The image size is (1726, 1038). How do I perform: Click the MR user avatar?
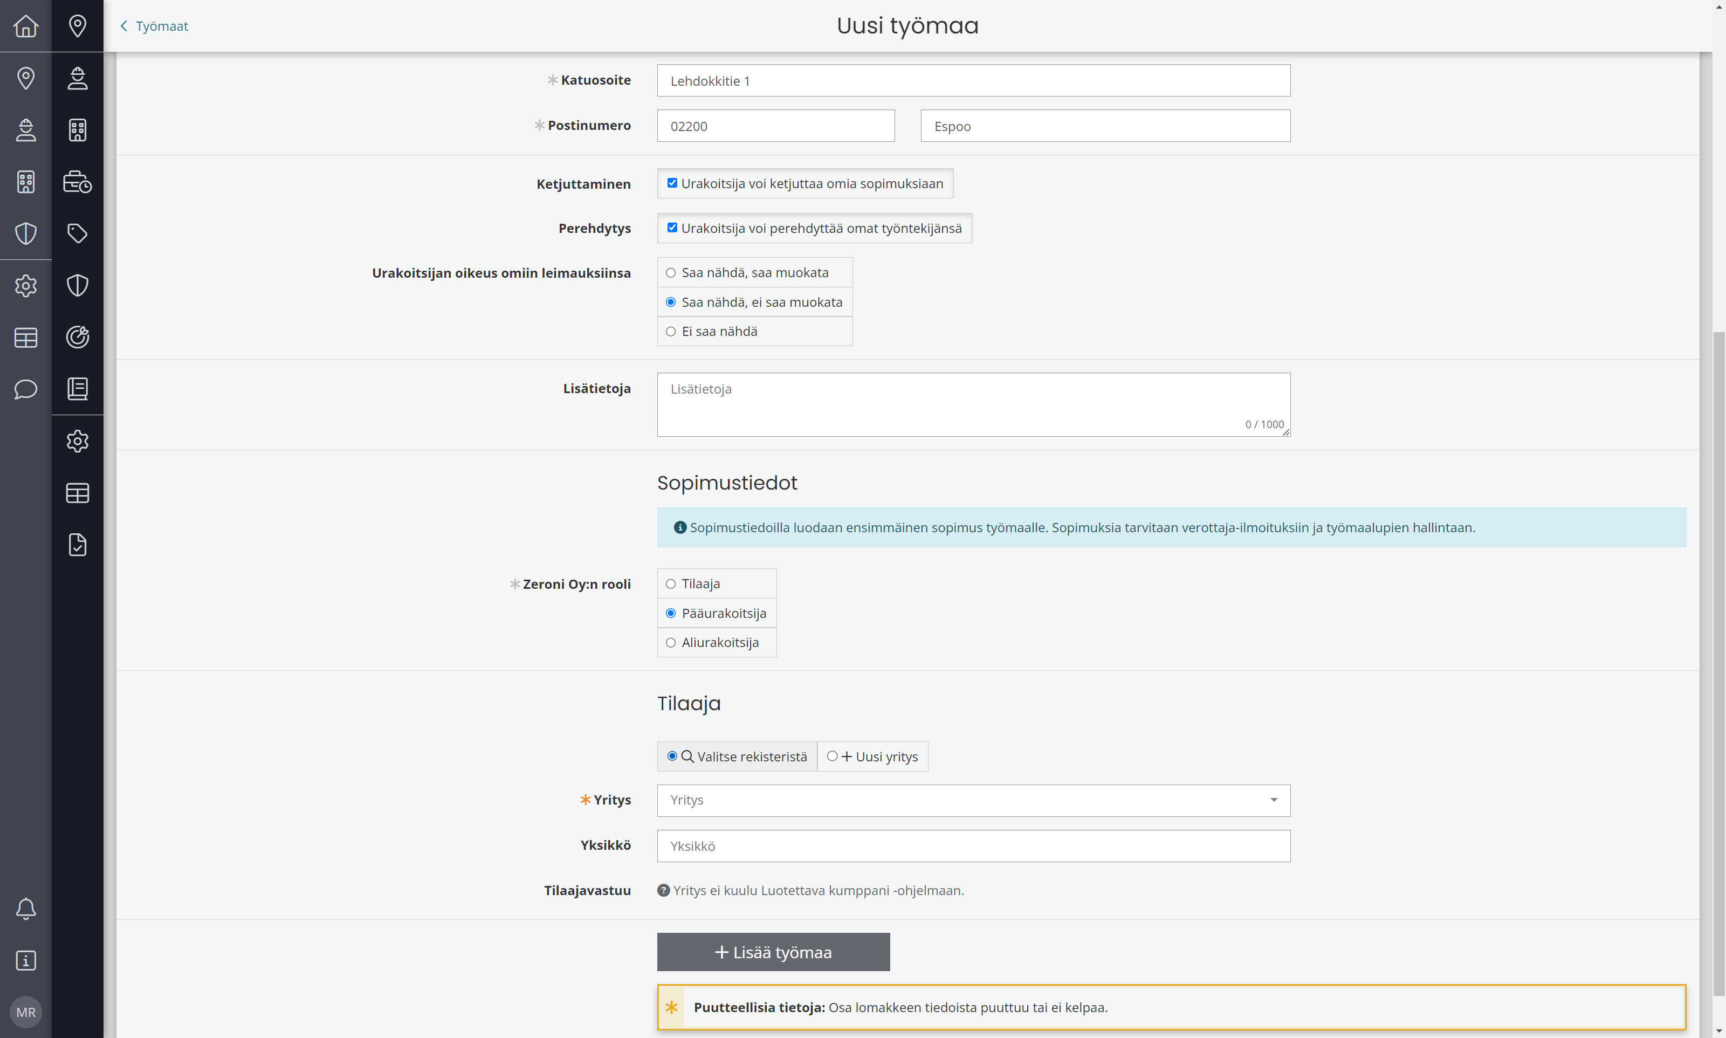click(26, 1012)
